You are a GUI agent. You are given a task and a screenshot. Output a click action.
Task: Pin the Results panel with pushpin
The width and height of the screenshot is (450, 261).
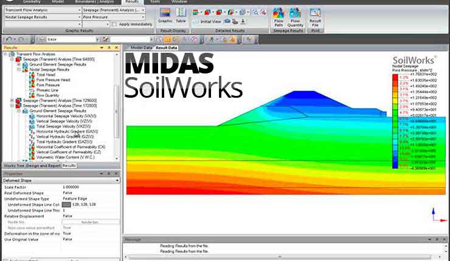pyautogui.click(x=109, y=47)
